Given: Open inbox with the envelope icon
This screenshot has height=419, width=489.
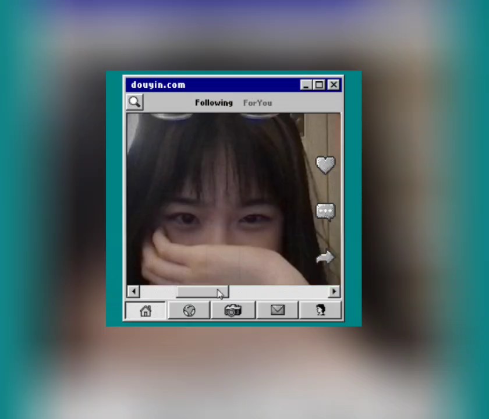Looking at the screenshot, I should (277, 311).
